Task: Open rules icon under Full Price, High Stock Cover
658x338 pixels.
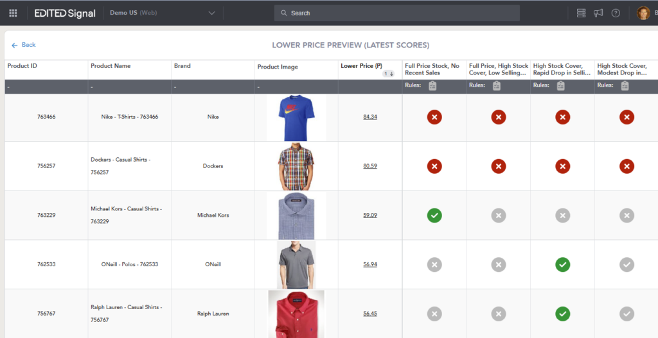Action: click(497, 85)
